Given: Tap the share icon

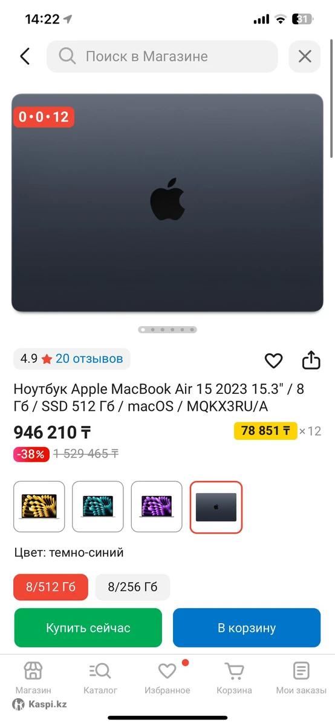Looking at the screenshot, I should pos(311,360).
